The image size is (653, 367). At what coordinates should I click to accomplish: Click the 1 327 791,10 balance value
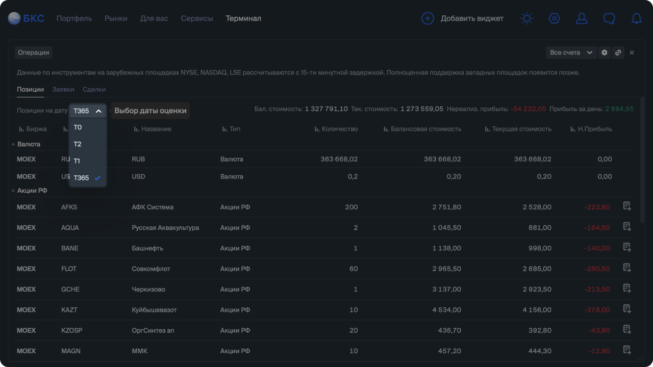326,109
